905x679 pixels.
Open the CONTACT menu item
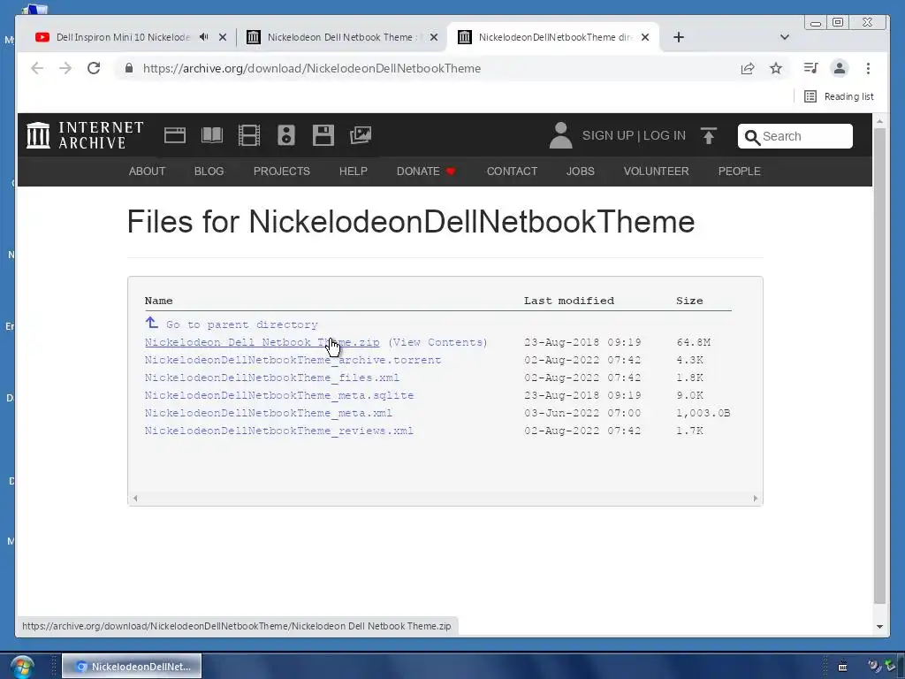(512, 172)
